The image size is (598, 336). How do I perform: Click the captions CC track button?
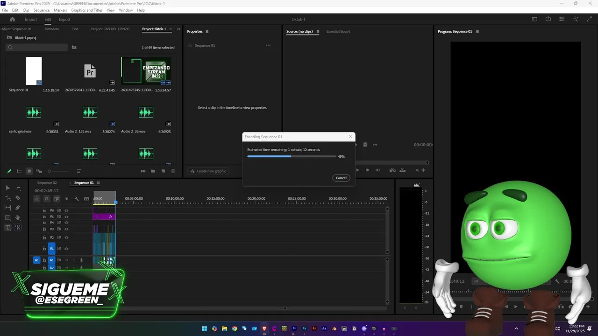click(x=86, y=199)
